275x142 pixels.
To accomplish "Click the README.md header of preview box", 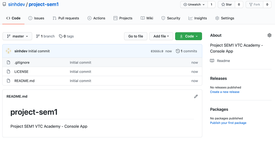I will click(x=17, y=96).
